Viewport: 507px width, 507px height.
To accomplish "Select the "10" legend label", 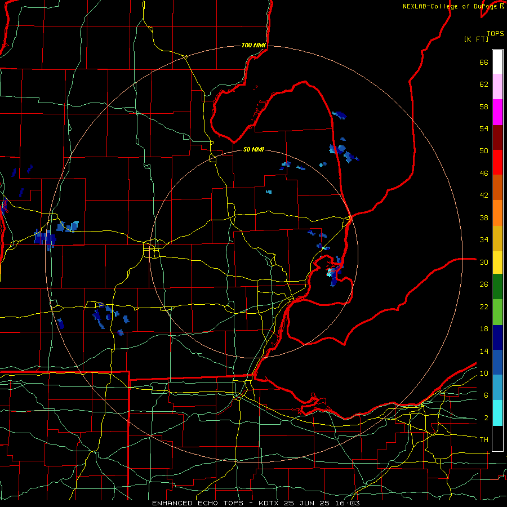I will point(484,373).
